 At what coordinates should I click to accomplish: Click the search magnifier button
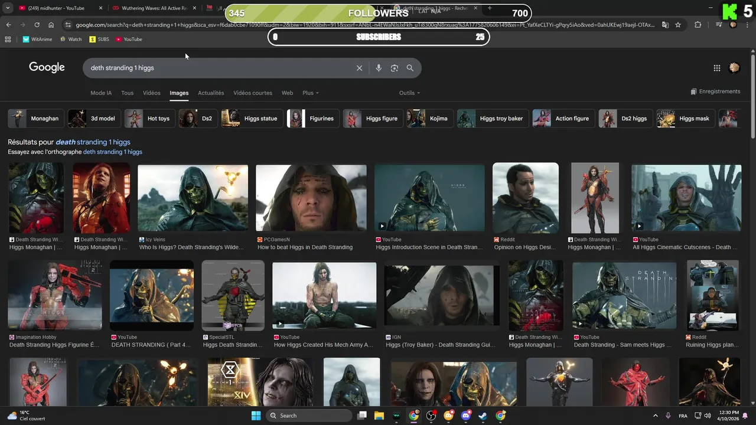coord(410,68)
